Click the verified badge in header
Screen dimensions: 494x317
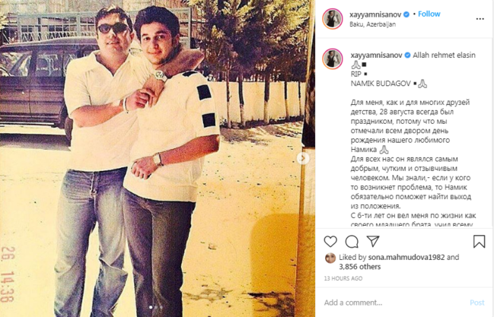coord(406,14)
